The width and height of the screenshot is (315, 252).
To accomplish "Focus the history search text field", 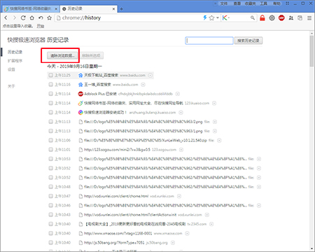I will (x=209, y=41).
